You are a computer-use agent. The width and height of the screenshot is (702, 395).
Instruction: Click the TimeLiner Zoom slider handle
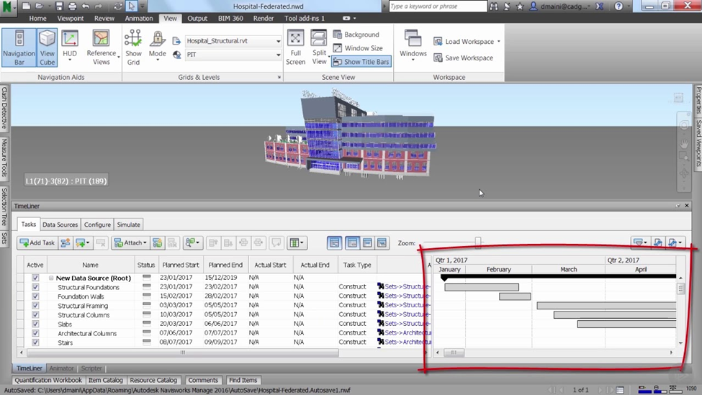click(477, 243)
